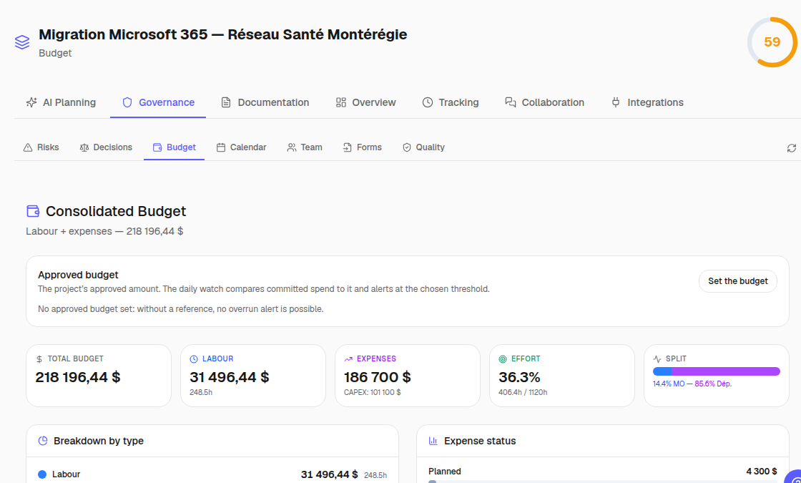Click the 14.4% MO split label
The height and width of the screenshot is (483, 801).
point(669,384)
